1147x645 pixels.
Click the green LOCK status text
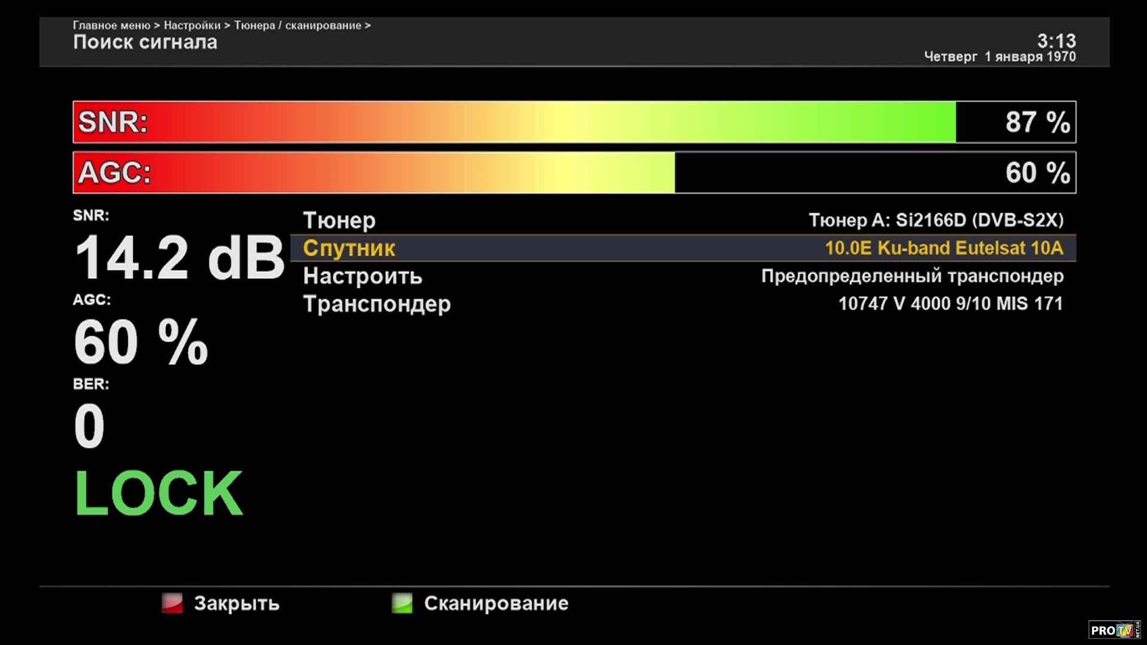(x=158, y=493)
